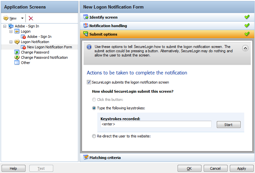The image size is (255, 173).
Task: Expand the Matching criteria section
Action: tap(105, 157)
